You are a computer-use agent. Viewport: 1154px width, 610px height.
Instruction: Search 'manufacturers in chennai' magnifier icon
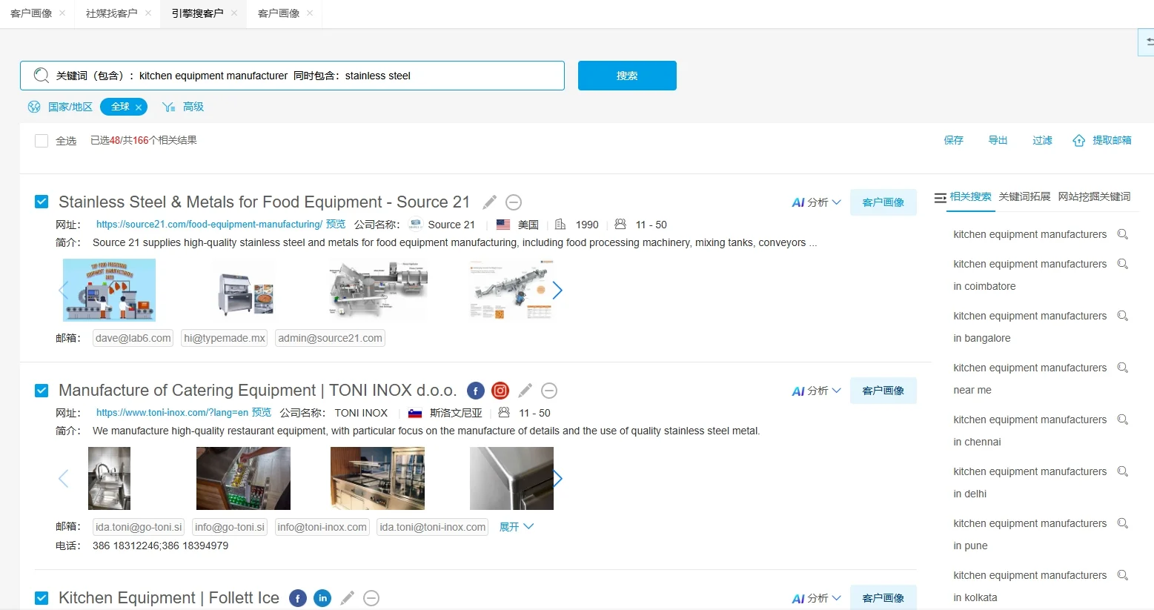click(x=1123, y=420)
